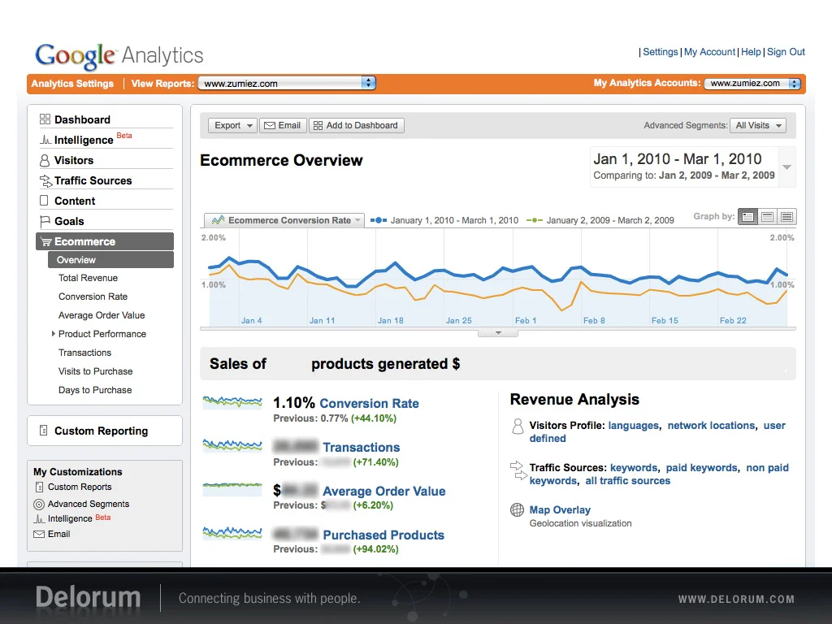The image size is (832, 624).
Task: Open the Visits to Purchase report
Action: click(x=96, y=371)
